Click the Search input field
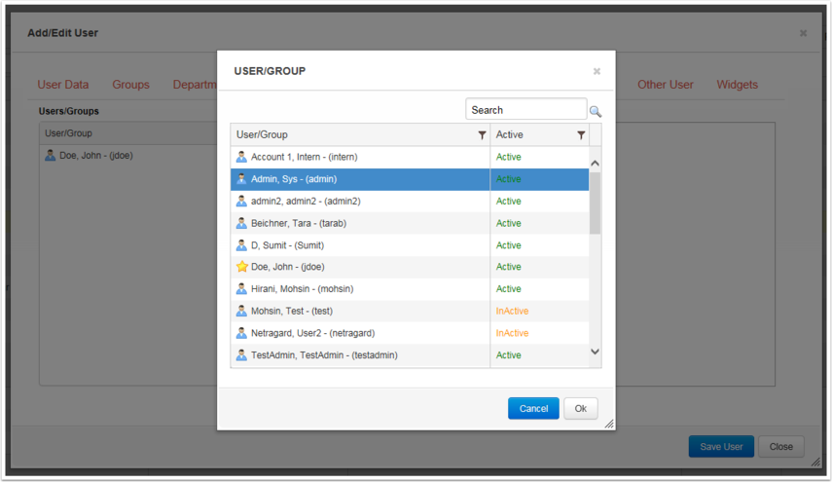The image size is (832, 482). point(525,109)
